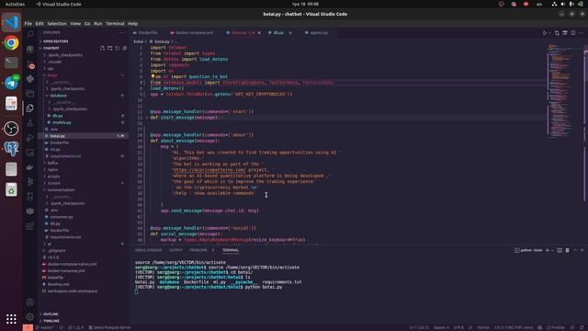Kill the terminal with trash icon
This screenshot has width=588, height=331.
(x=568, y=250)
